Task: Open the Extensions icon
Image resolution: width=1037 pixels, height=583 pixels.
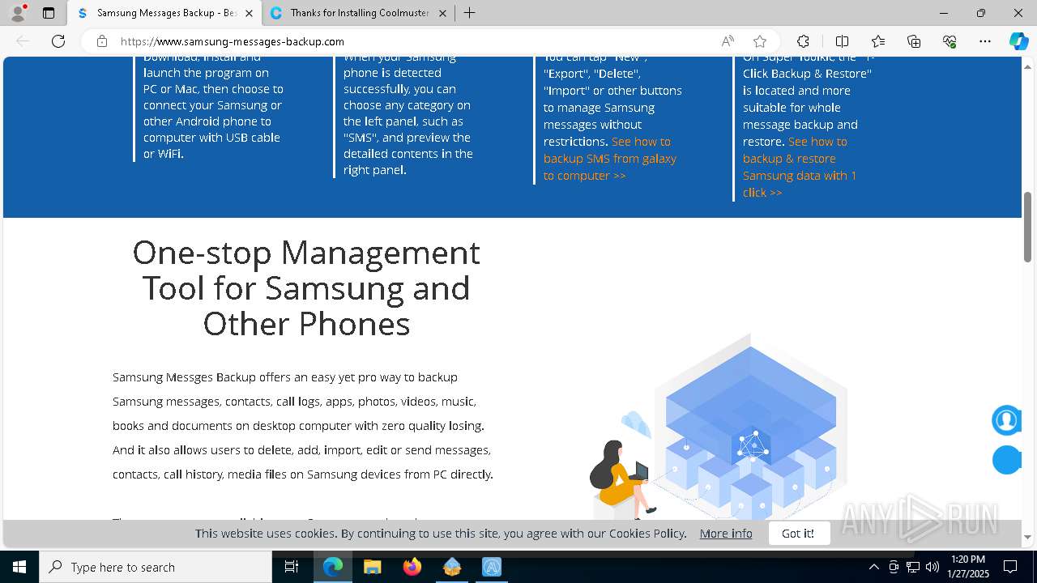Action: click(803, 41)
